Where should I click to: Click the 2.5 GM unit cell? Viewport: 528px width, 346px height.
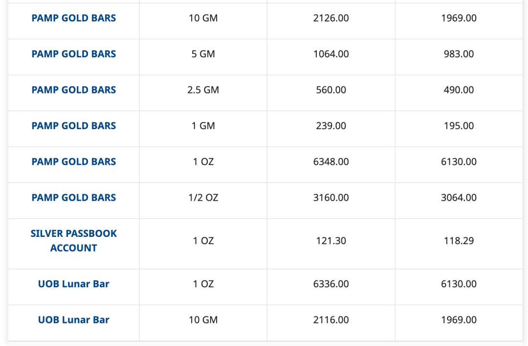pyautogui.click(x=203, y=90)
